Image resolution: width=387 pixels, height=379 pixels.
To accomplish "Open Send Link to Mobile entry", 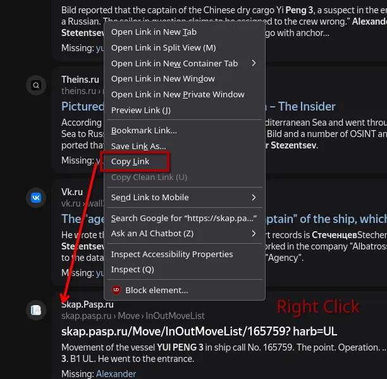I will coord(185,198).
